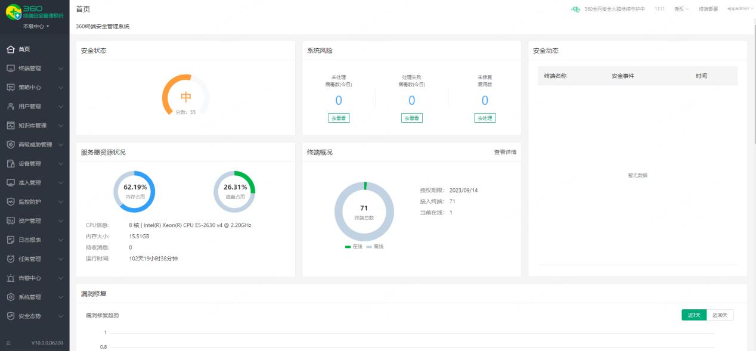
Task: Click the 任务管理 icon
Action: click(x=10, y=259)
